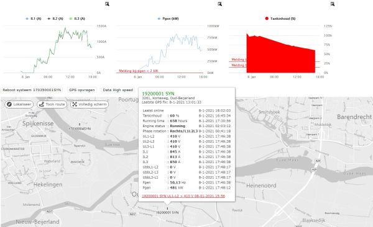Enable Data High speed
This screenshot has width=373, height=227.
117,90
